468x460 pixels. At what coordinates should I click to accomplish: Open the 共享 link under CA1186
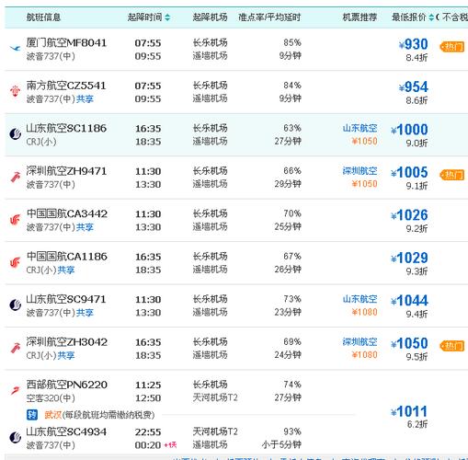pos(66,270)
